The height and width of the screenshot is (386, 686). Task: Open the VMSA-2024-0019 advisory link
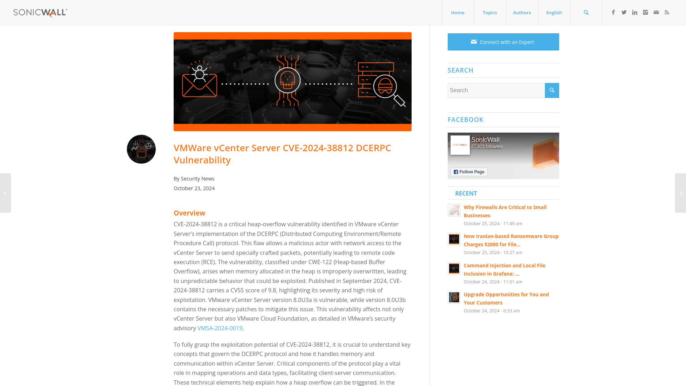(220, 328)
